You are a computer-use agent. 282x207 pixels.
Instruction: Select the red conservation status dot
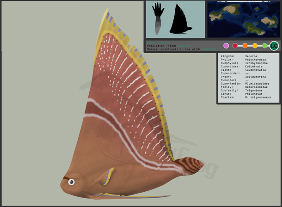[x=235, y=46]
